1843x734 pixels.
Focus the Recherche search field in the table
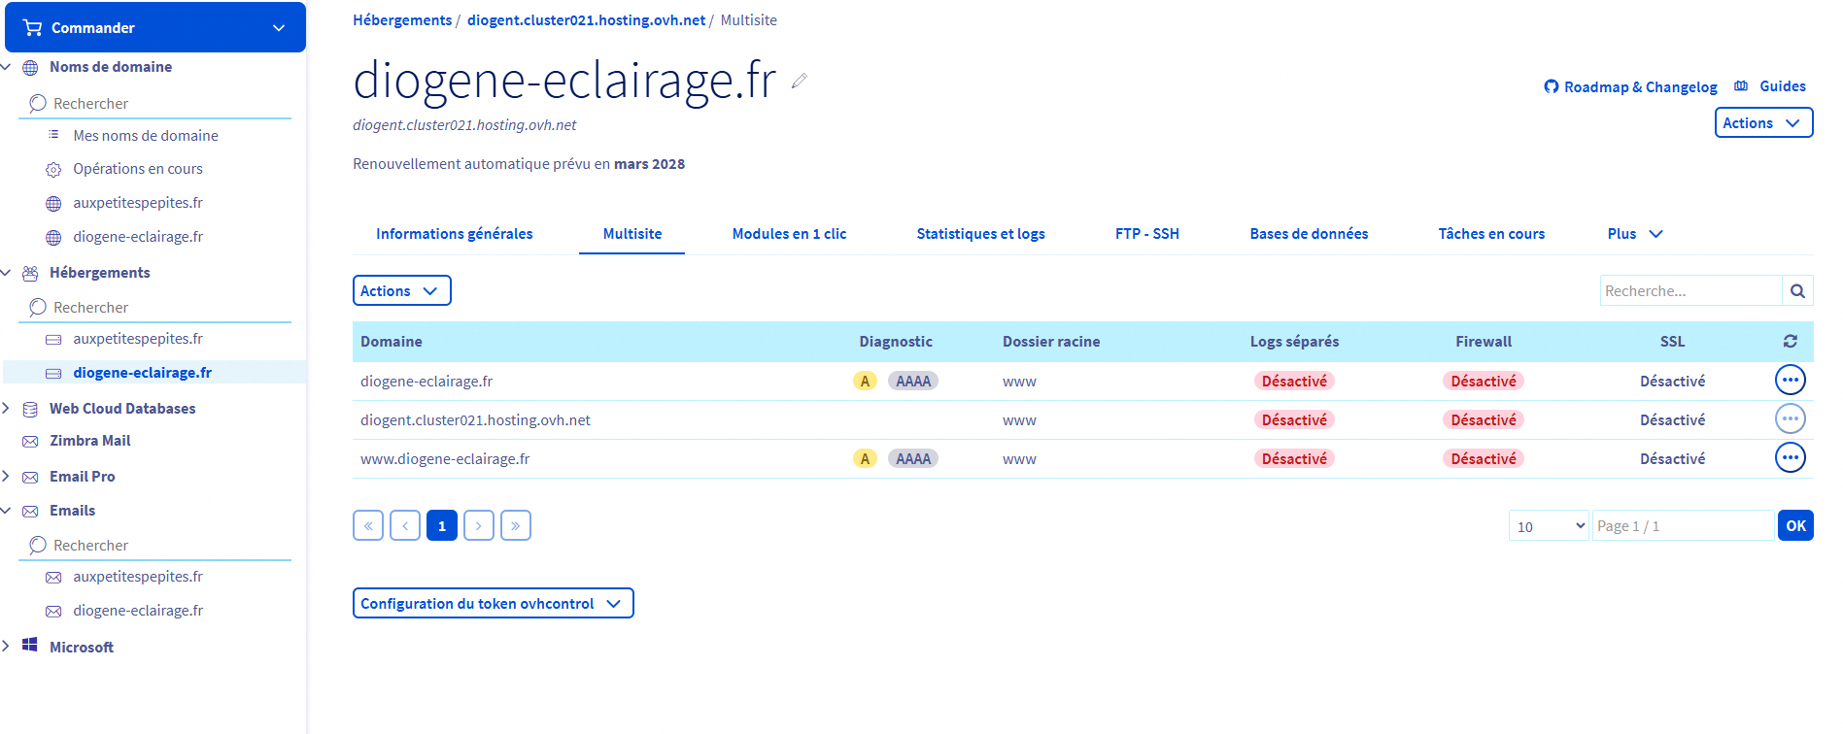click(x=1689, y=290)
